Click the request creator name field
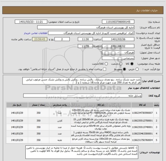166x161 pixels. (x=91, y=33)
